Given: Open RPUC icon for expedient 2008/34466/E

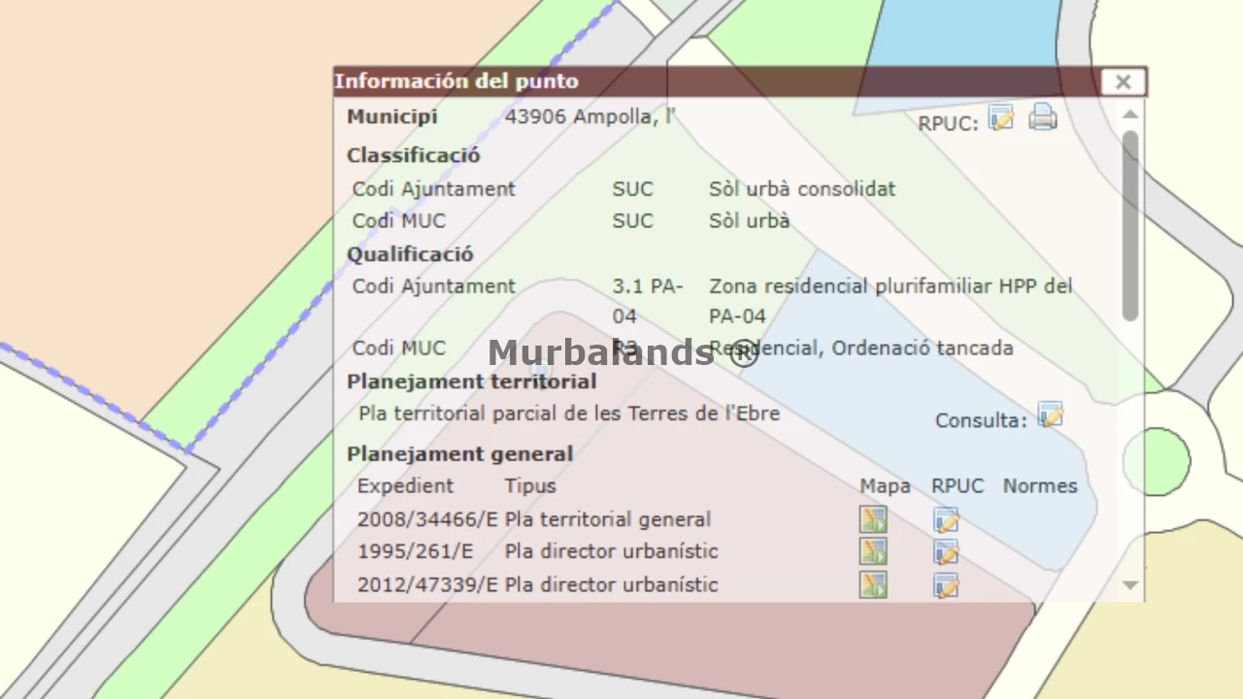Looking at the screenshot, I should click(946, 520).
